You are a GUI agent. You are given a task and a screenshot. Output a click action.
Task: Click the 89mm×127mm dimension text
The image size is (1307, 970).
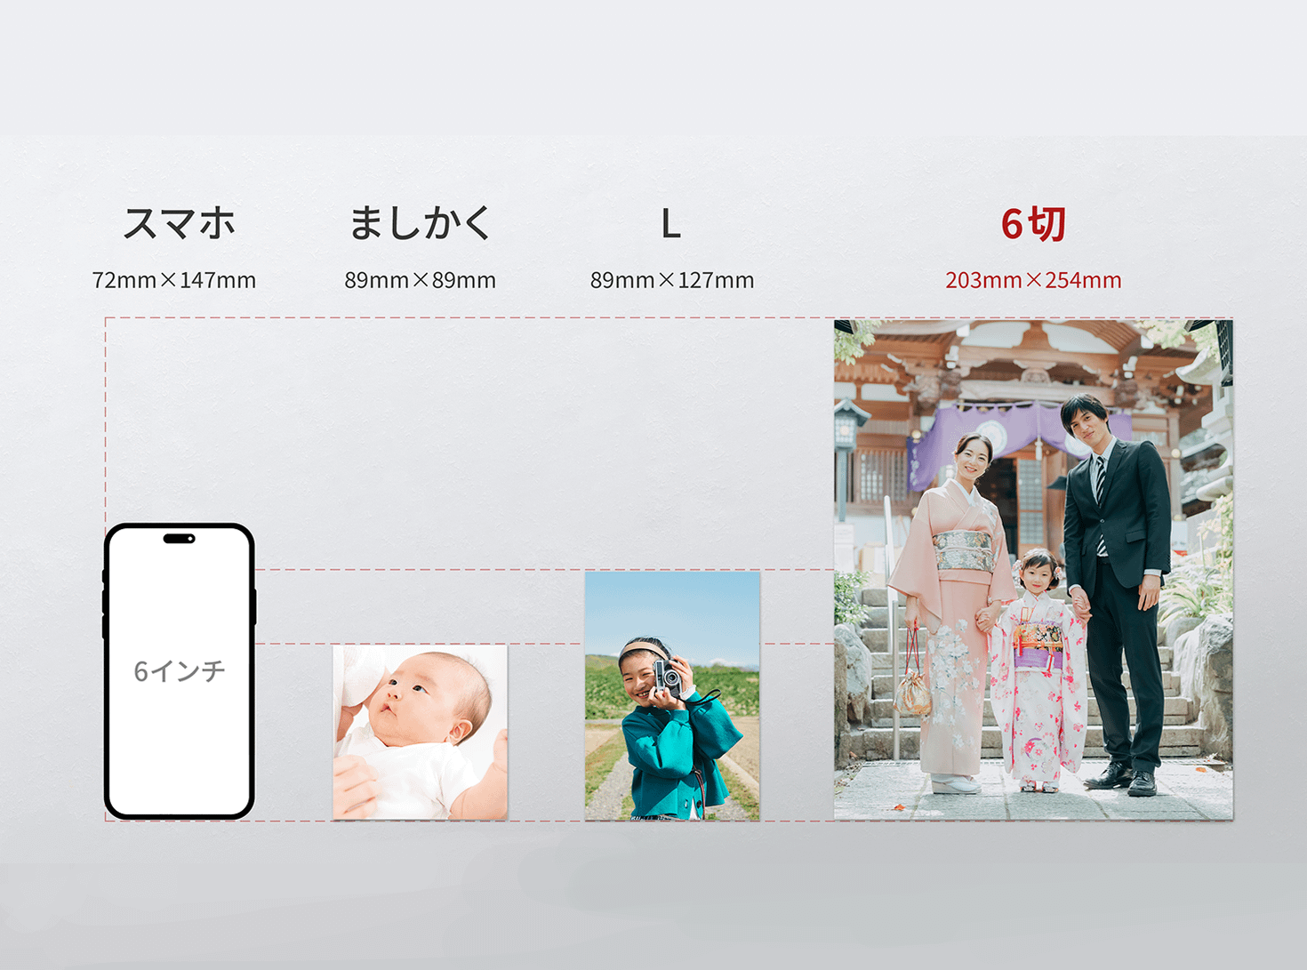[x=672, y=281]
